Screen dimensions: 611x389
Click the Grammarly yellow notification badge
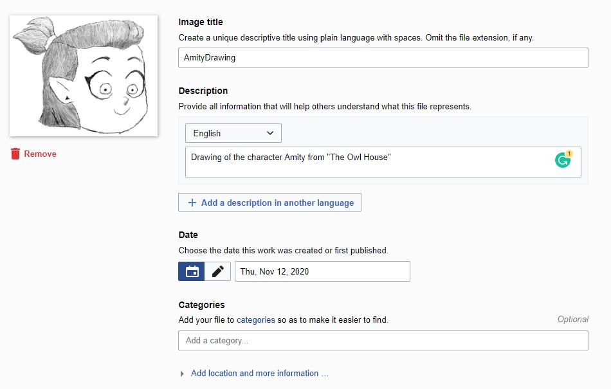[569, 154]
